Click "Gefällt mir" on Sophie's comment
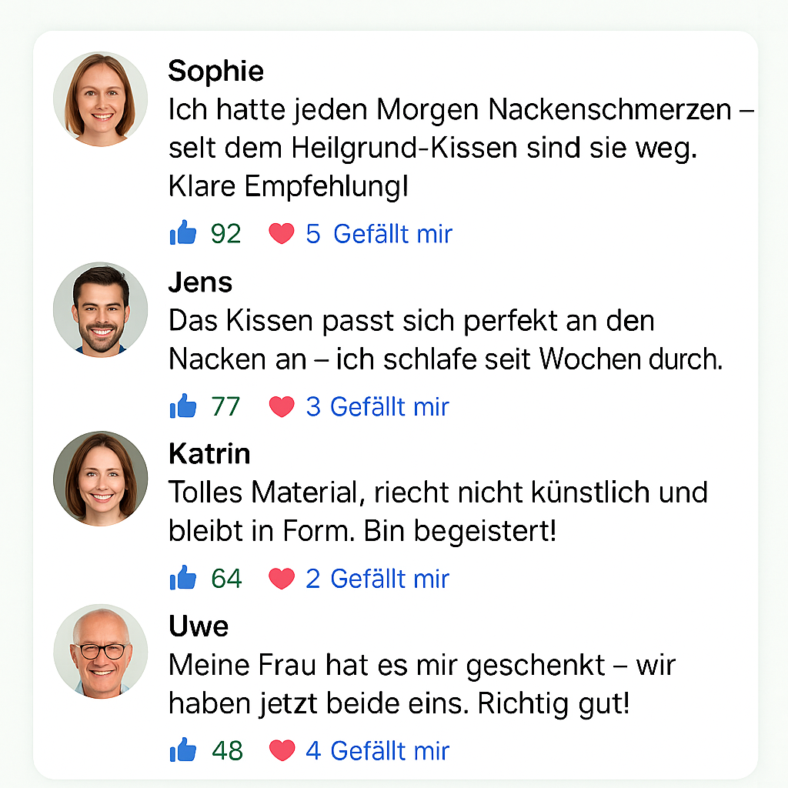 pos(392,234)
